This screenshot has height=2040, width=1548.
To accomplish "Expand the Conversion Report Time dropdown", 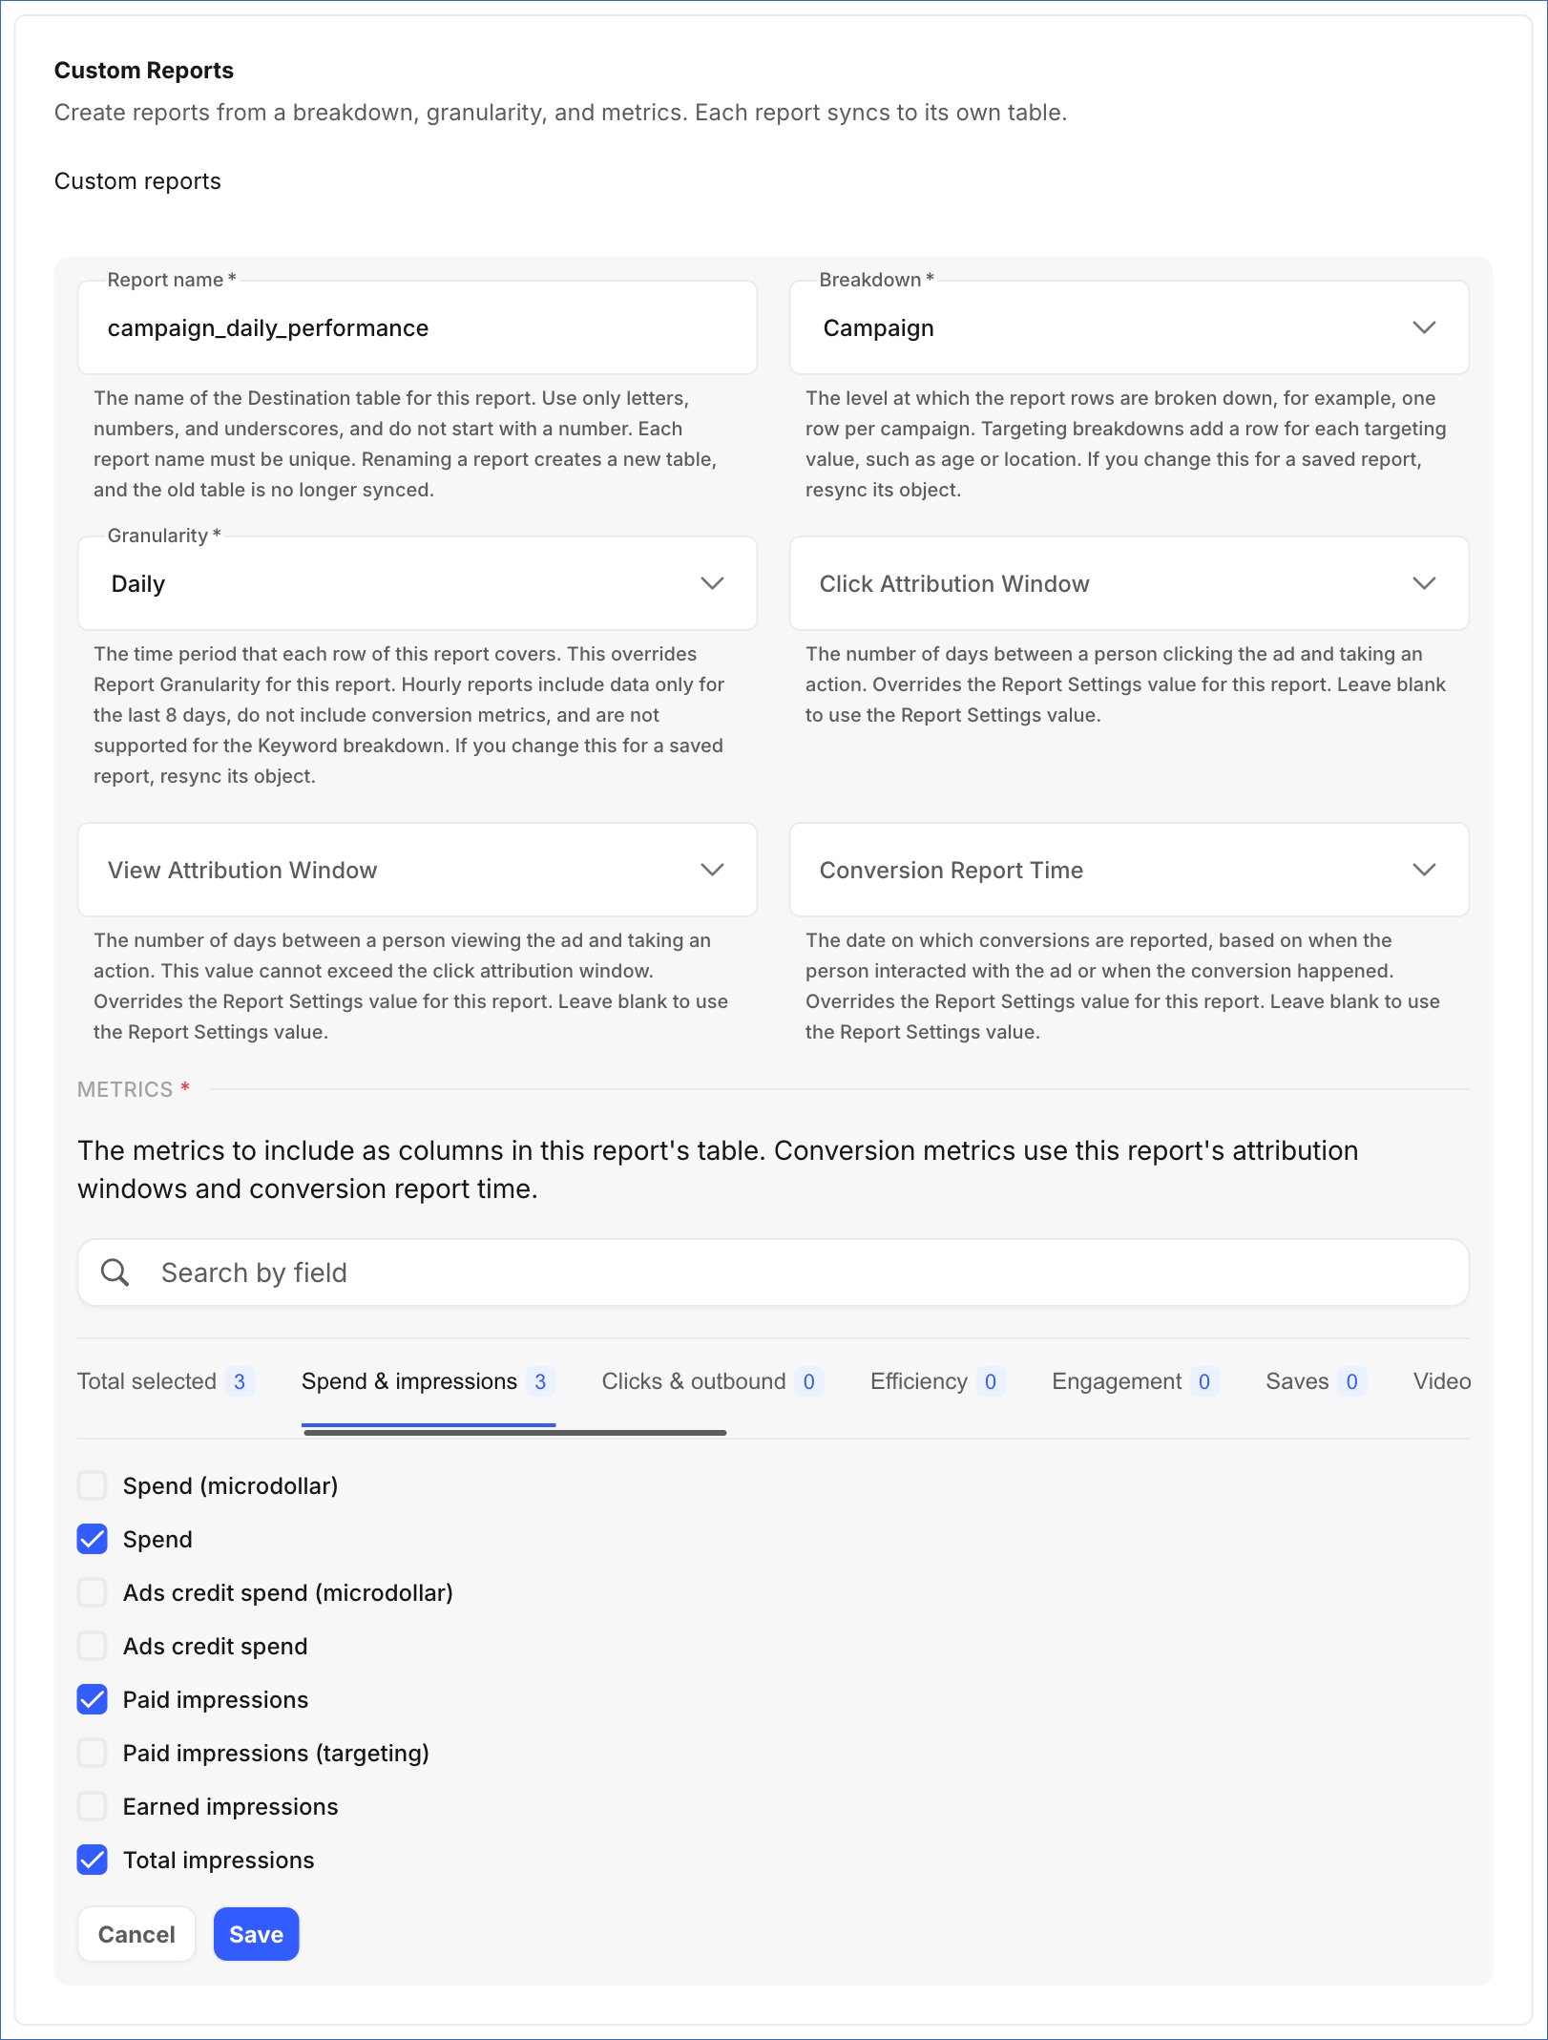I will (x=1129, y=870).
